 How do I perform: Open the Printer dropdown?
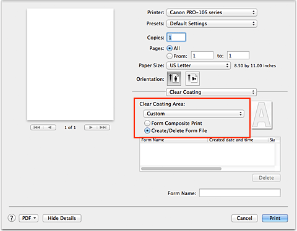point(212,12)
